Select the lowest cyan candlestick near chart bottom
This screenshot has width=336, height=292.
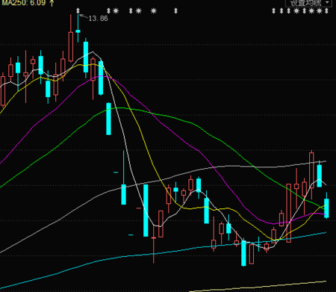pos(243,253)
